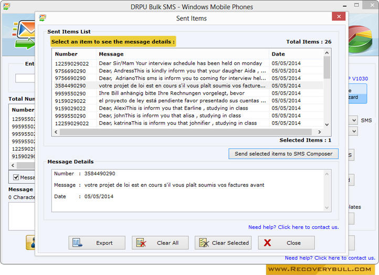Select the 'Ihre Bill anhängig' row

pos(187,93)
